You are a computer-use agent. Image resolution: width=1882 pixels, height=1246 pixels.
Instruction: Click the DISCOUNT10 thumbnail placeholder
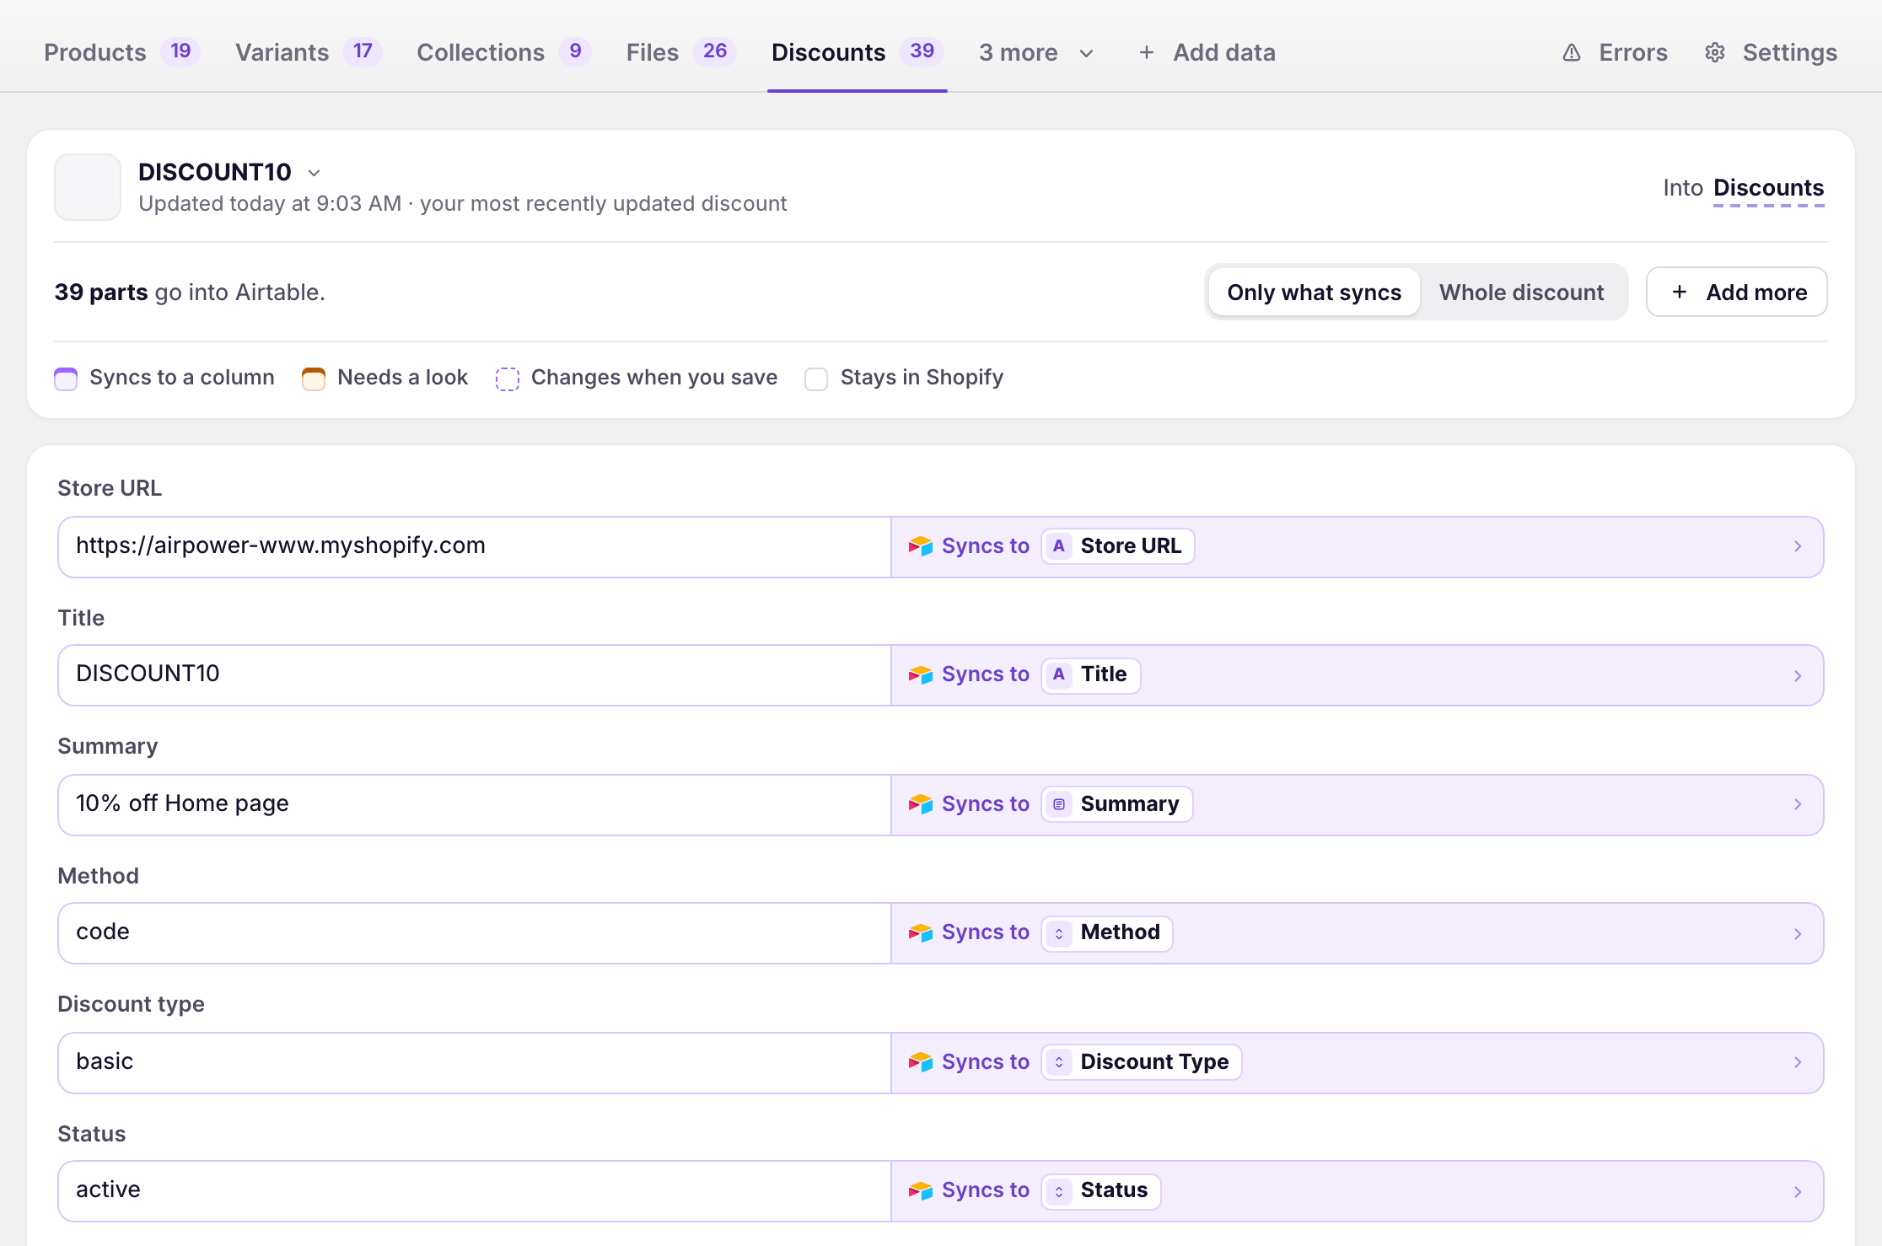point(88,187)
